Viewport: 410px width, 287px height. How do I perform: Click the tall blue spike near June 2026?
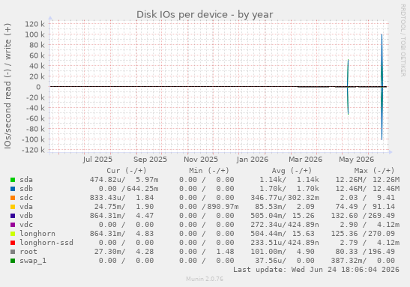(382, 87)
